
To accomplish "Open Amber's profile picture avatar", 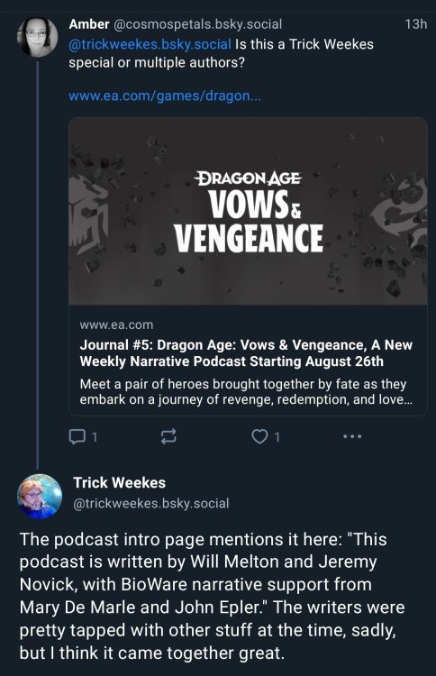I will [x=37, y=37].
